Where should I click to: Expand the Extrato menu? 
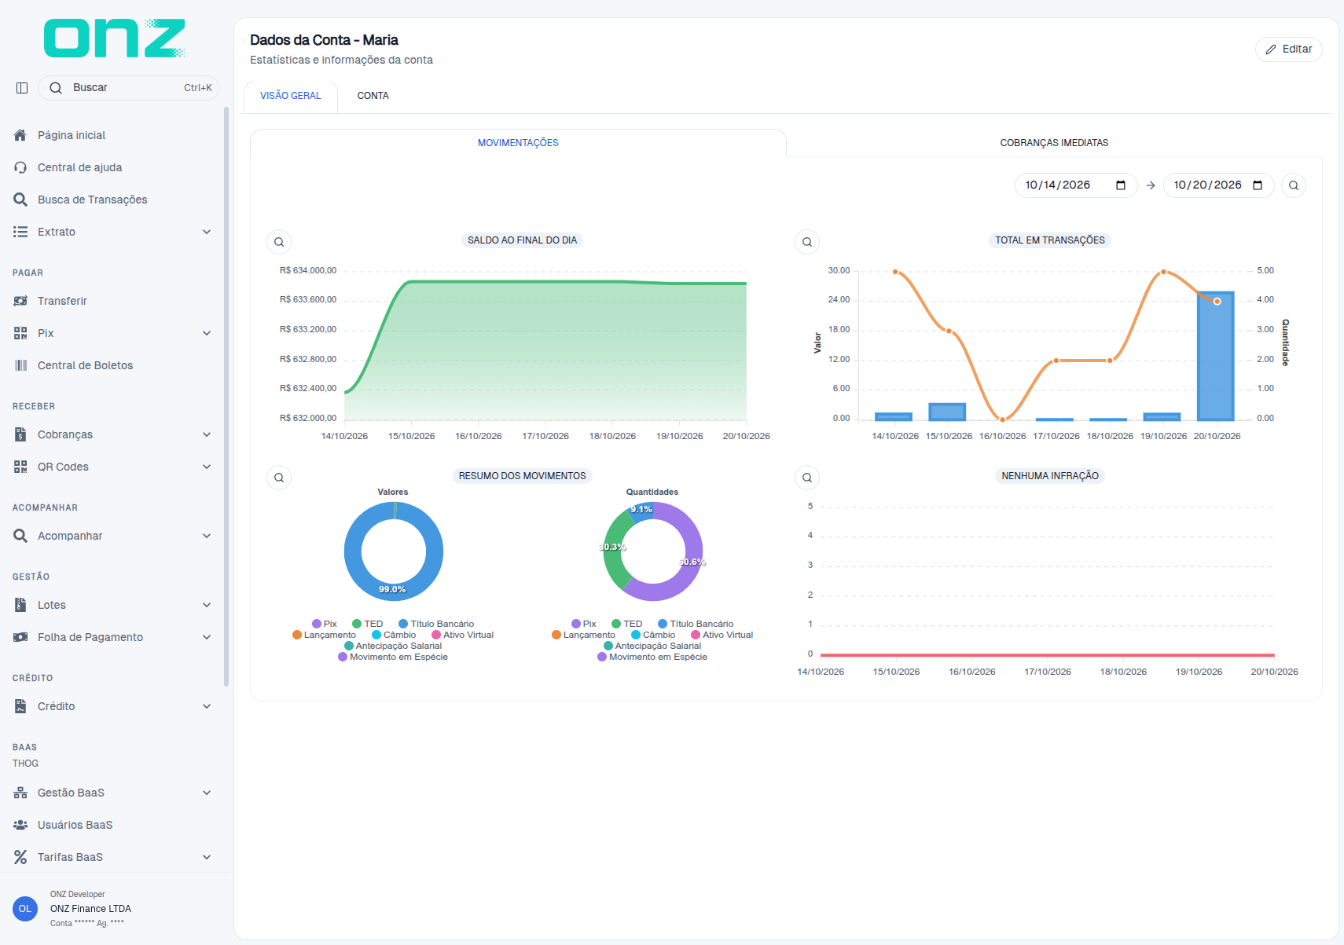click(x=207, y=232)
